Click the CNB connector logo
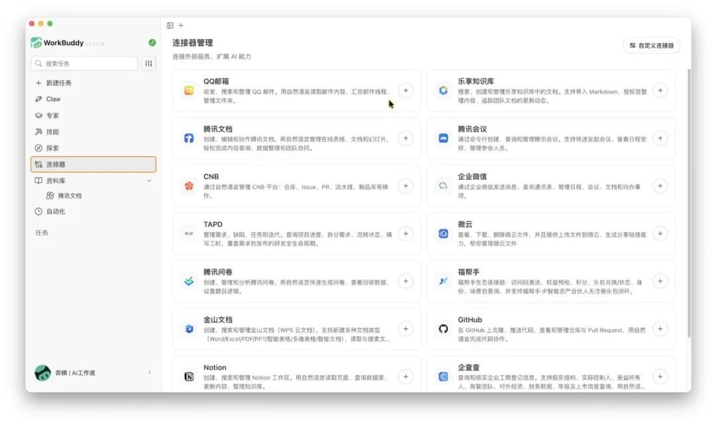 point(189,186)
